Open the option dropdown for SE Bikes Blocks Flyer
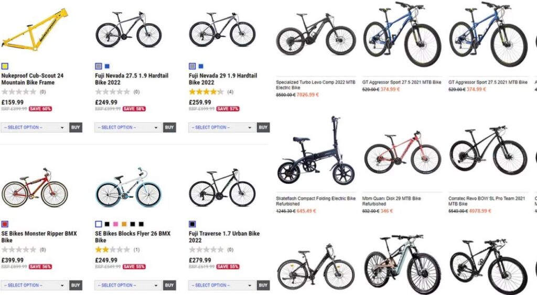537x295 pixels. click(128, 286)
